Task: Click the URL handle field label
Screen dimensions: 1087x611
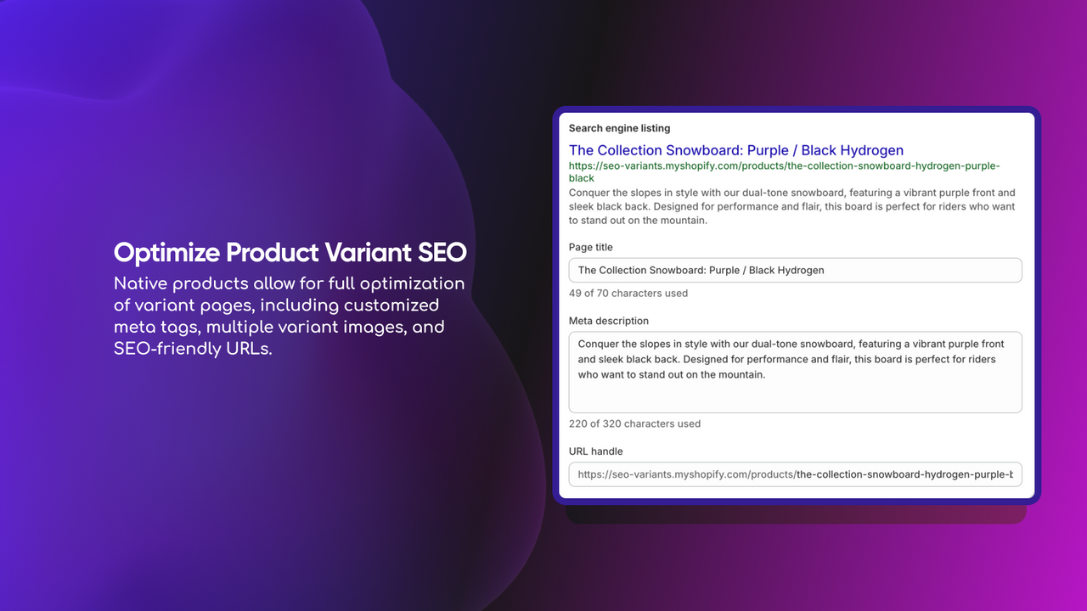Action: pyautogui.click(x=596, y=451)
